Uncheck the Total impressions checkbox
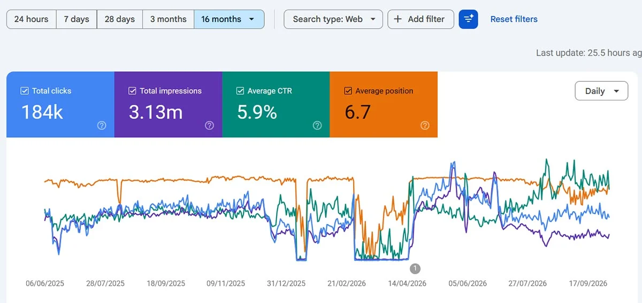Viewport: 642px width, 303px height. 132,91
